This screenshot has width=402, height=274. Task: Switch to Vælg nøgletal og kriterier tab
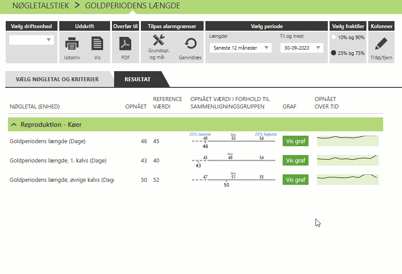coord(57,79)
